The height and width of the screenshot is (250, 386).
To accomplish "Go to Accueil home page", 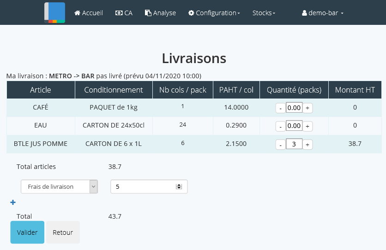I will (89, 13).
